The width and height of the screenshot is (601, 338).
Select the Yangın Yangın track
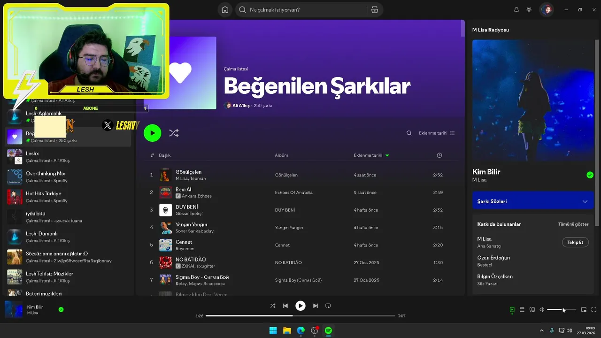[x=301, y=228]
